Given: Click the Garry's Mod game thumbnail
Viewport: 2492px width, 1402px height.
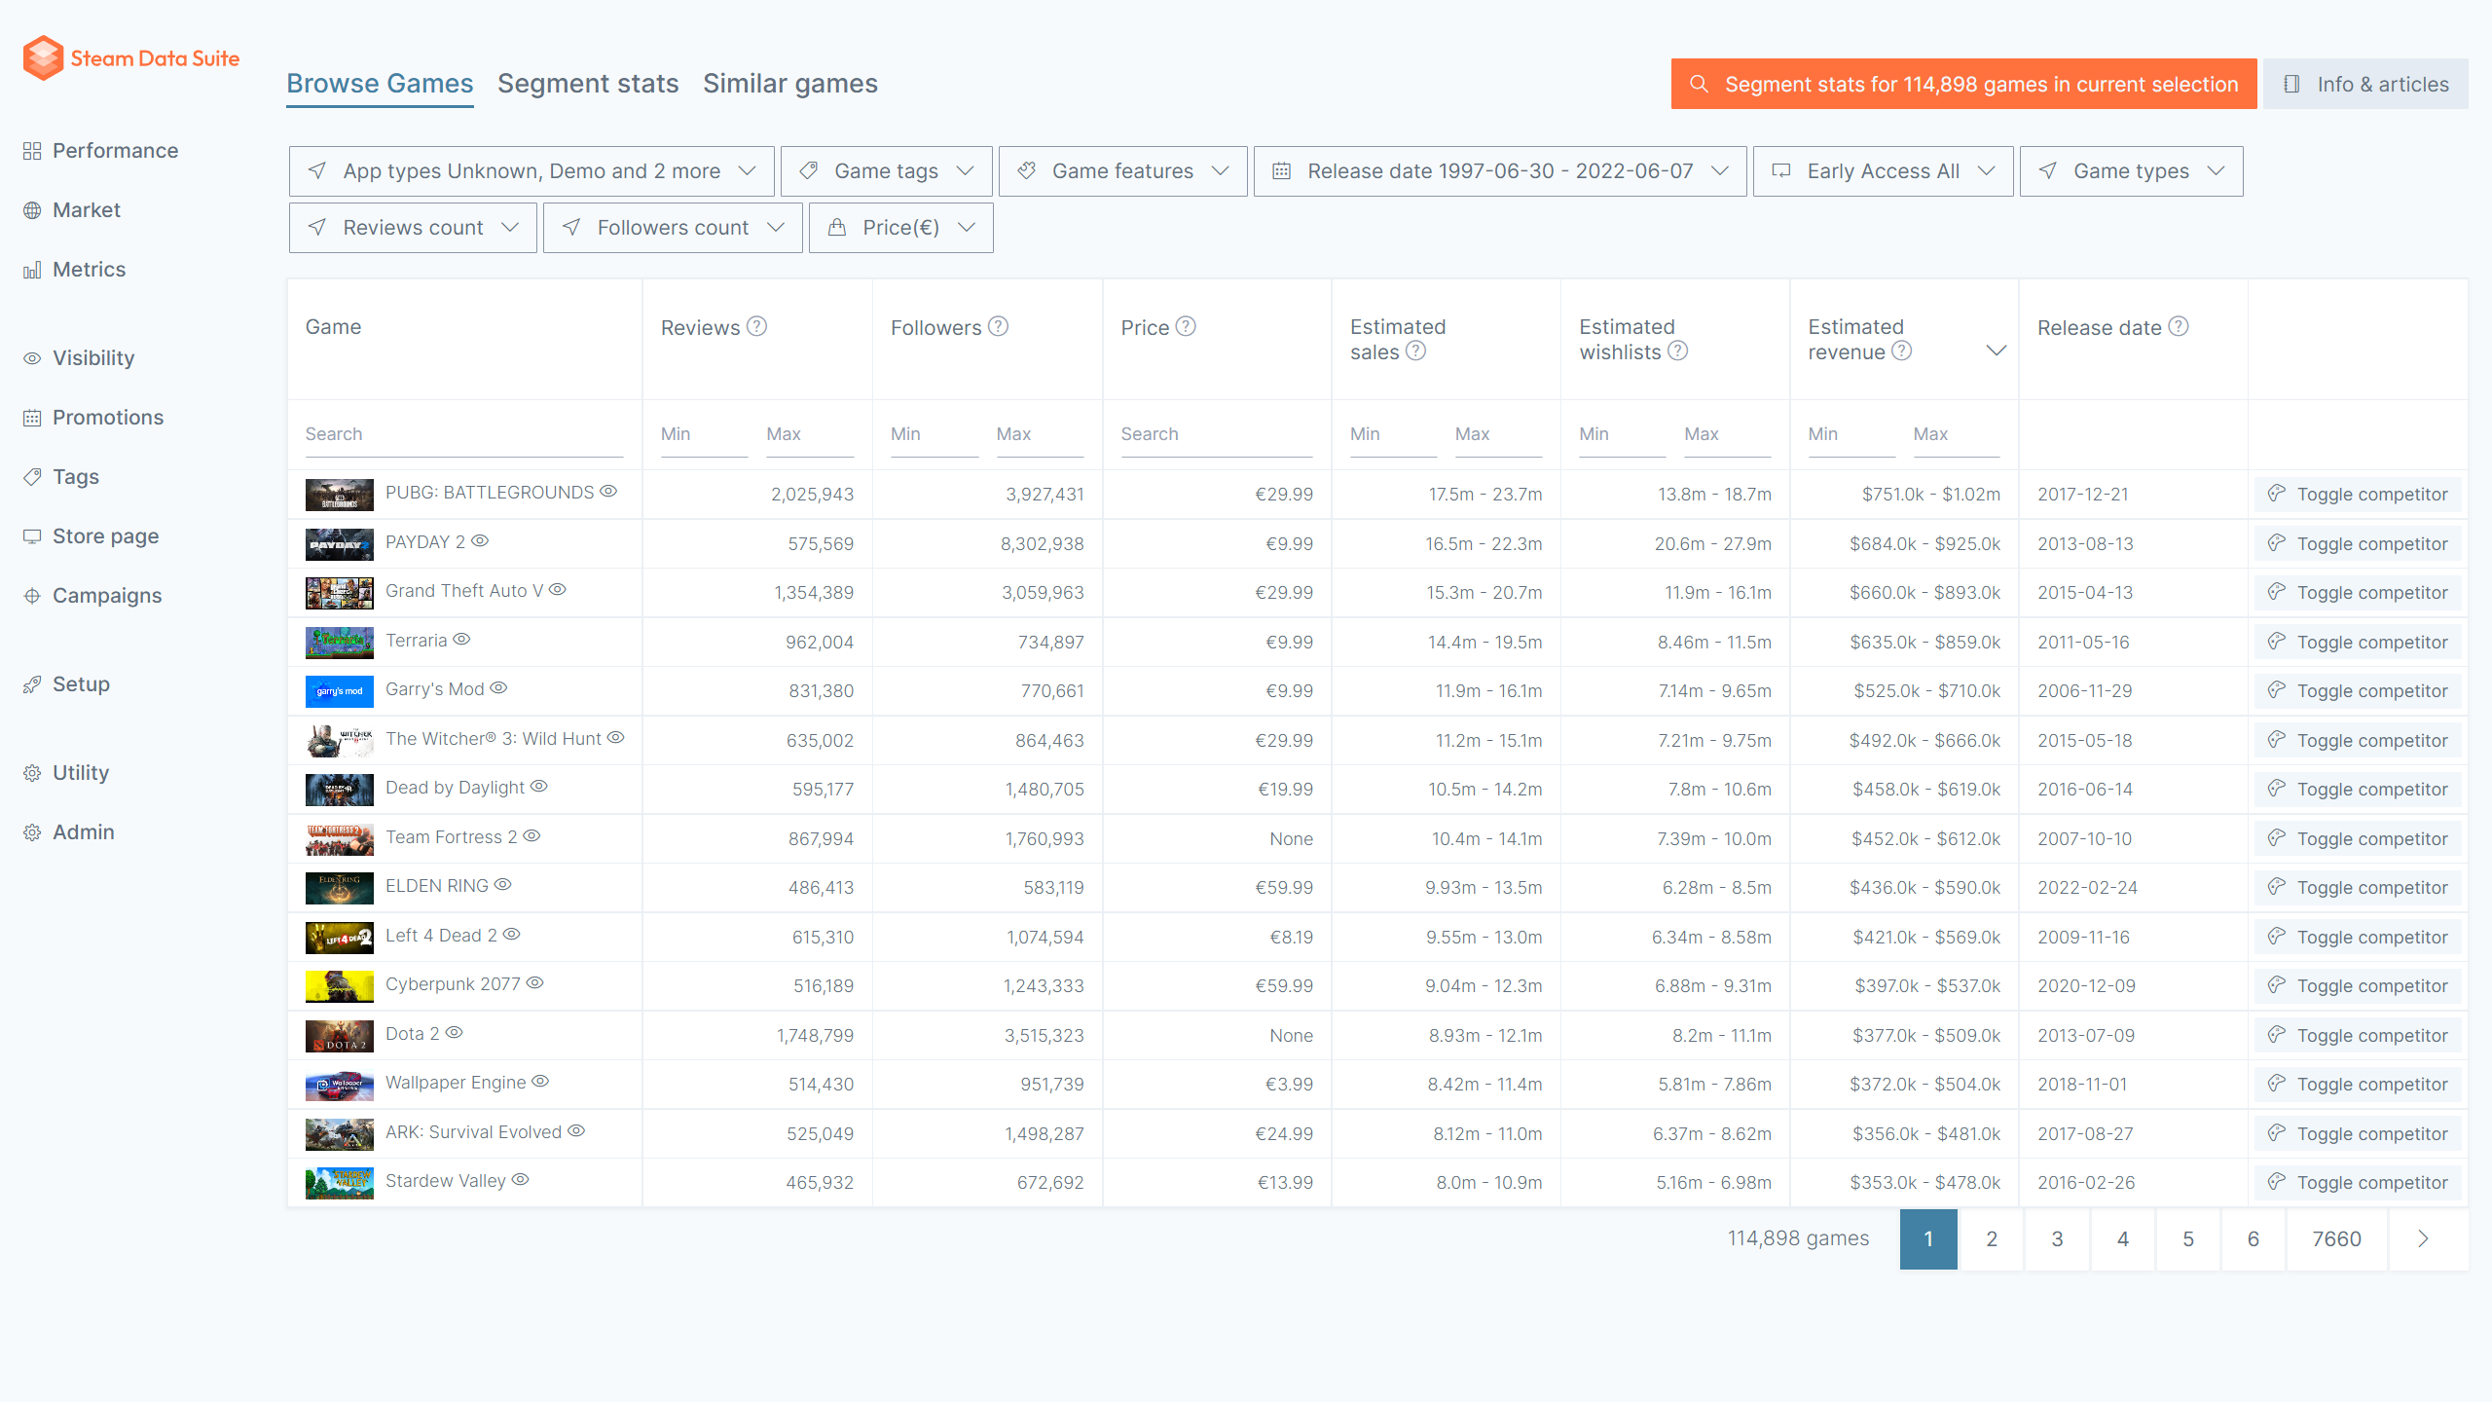Looking at the screenshot, I should click(339, 691).
